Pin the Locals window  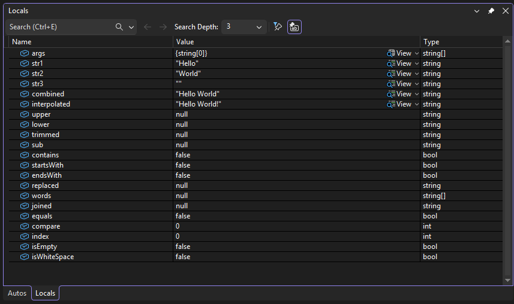pos(491,11)
